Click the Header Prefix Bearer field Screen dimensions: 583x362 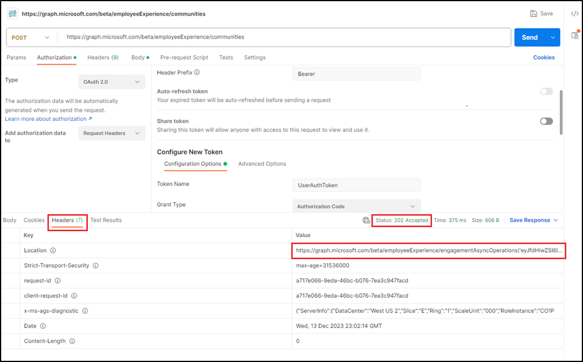[356, 74]
